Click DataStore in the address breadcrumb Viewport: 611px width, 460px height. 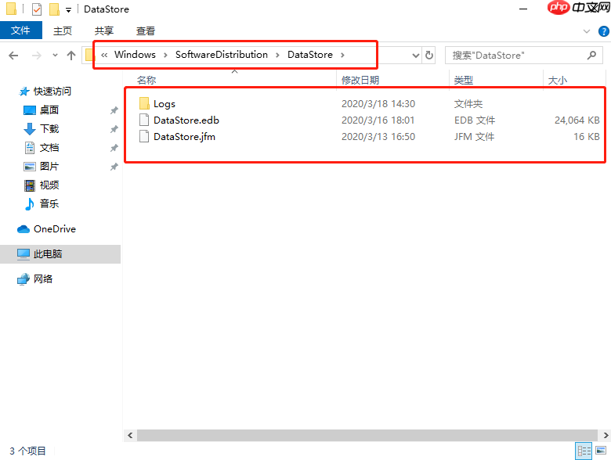(309, 55)
